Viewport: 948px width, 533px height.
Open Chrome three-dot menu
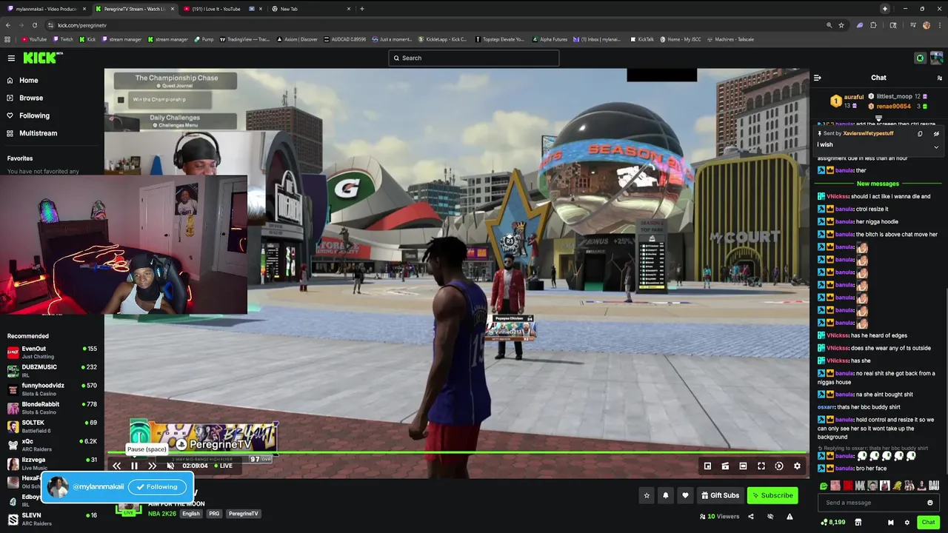coord(939,25)
